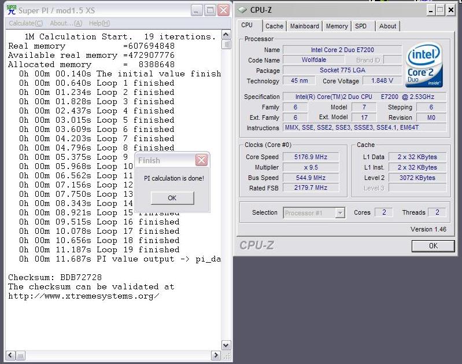Viewport: 462px width, 364px height.
Task: Open the About...(A) menu in Super PI
Action: click(66, 23)
